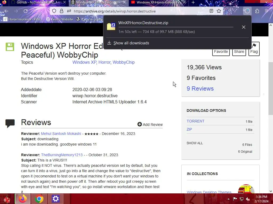Click the 19,366 Views text
The image size is (273, 204).
click(204, 67)
